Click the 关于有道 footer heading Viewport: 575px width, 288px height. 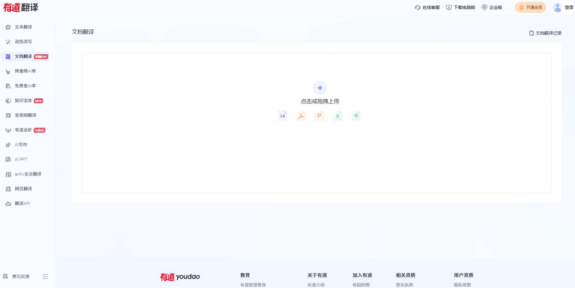pyautogui.click(x=317, y=275)
